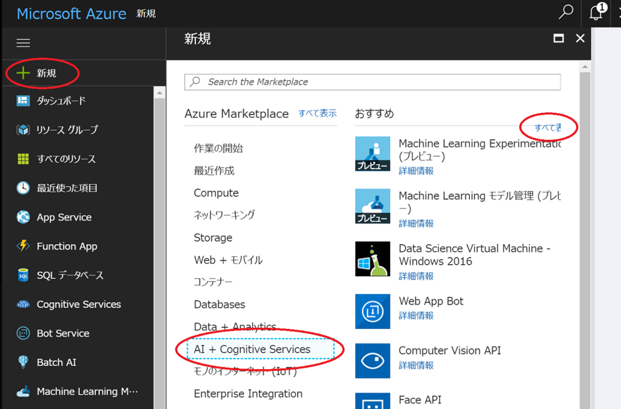Select Web + モバイル category
This screenshot has height=409, width=621.
coord(228,260)
